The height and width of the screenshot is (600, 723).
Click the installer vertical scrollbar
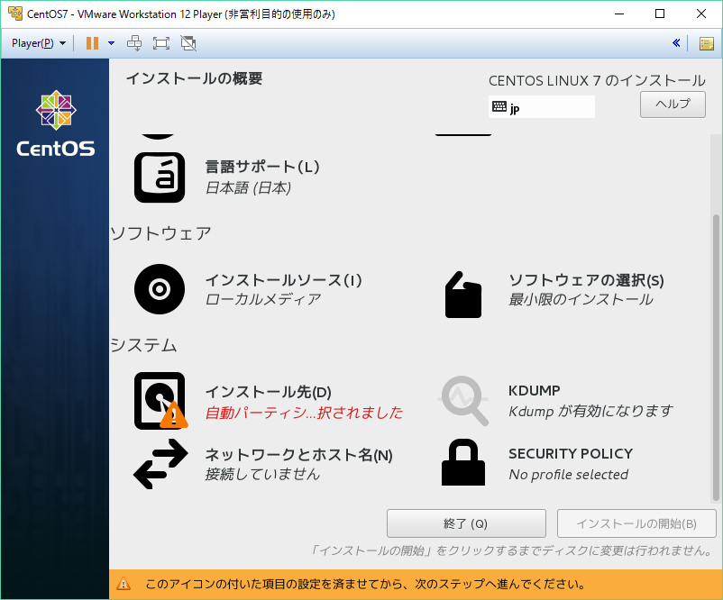click(x=716, y=357)
